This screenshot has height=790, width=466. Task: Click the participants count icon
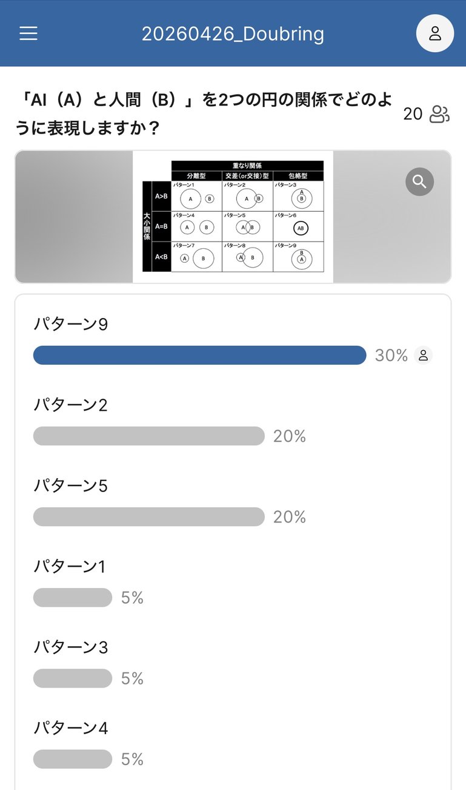[439, 114]
